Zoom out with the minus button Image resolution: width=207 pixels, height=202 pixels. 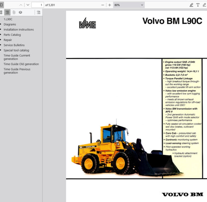[103, 5]
